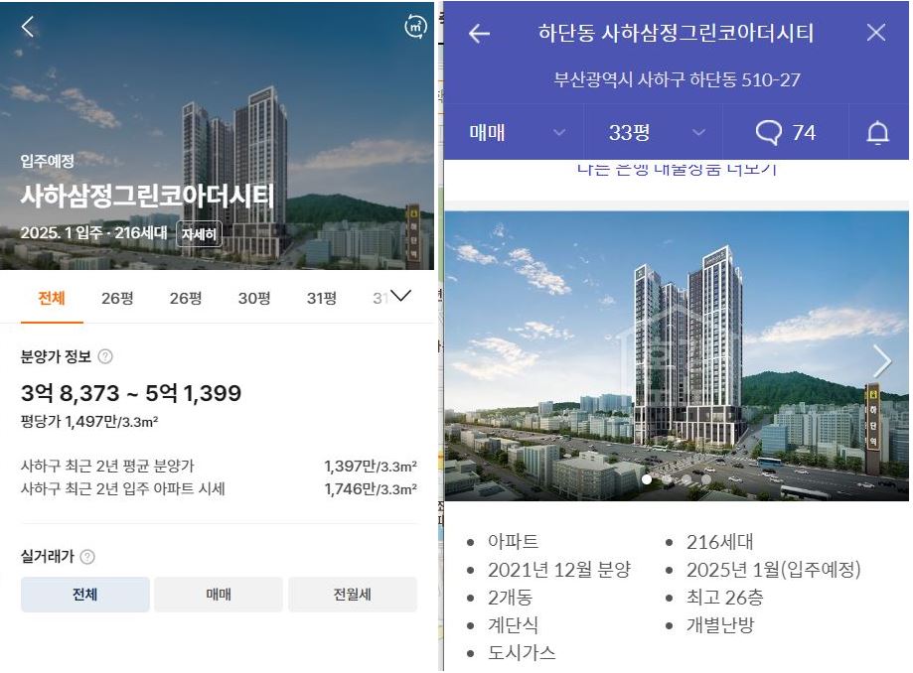Expand the full size tab list chevron
This screenshot has width=913, height=673.
(x=401, y=296)
